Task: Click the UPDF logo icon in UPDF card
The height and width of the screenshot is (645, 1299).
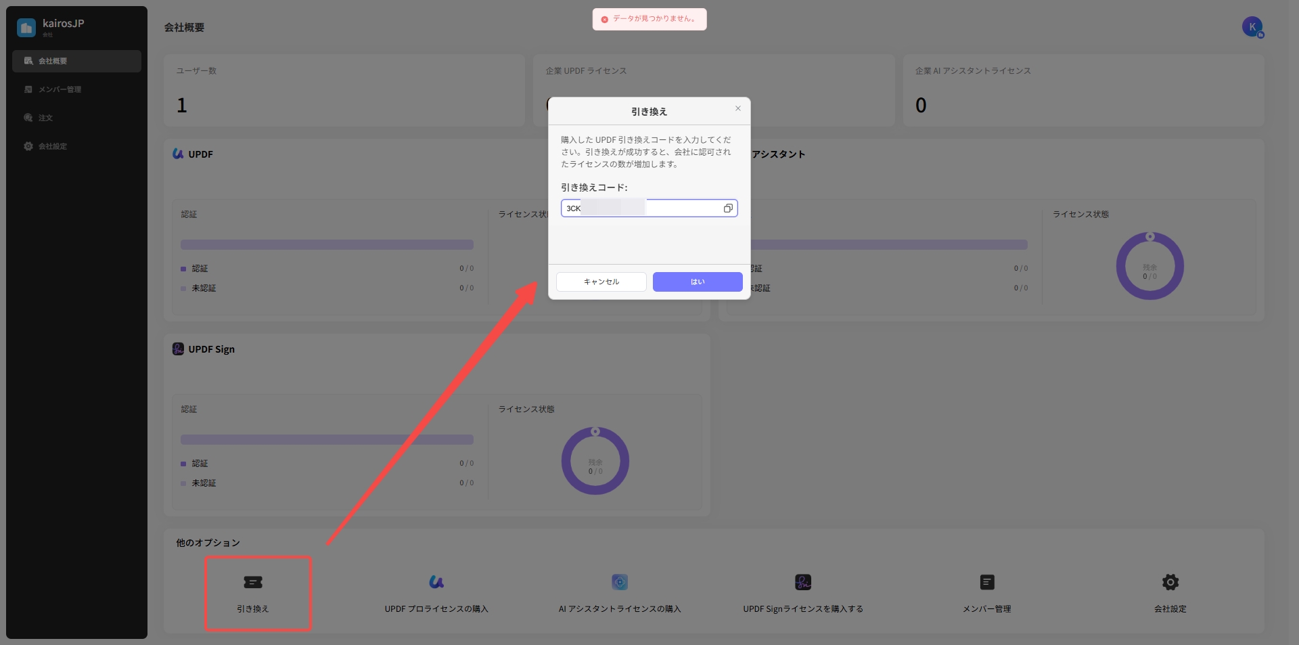Action: 178,154
